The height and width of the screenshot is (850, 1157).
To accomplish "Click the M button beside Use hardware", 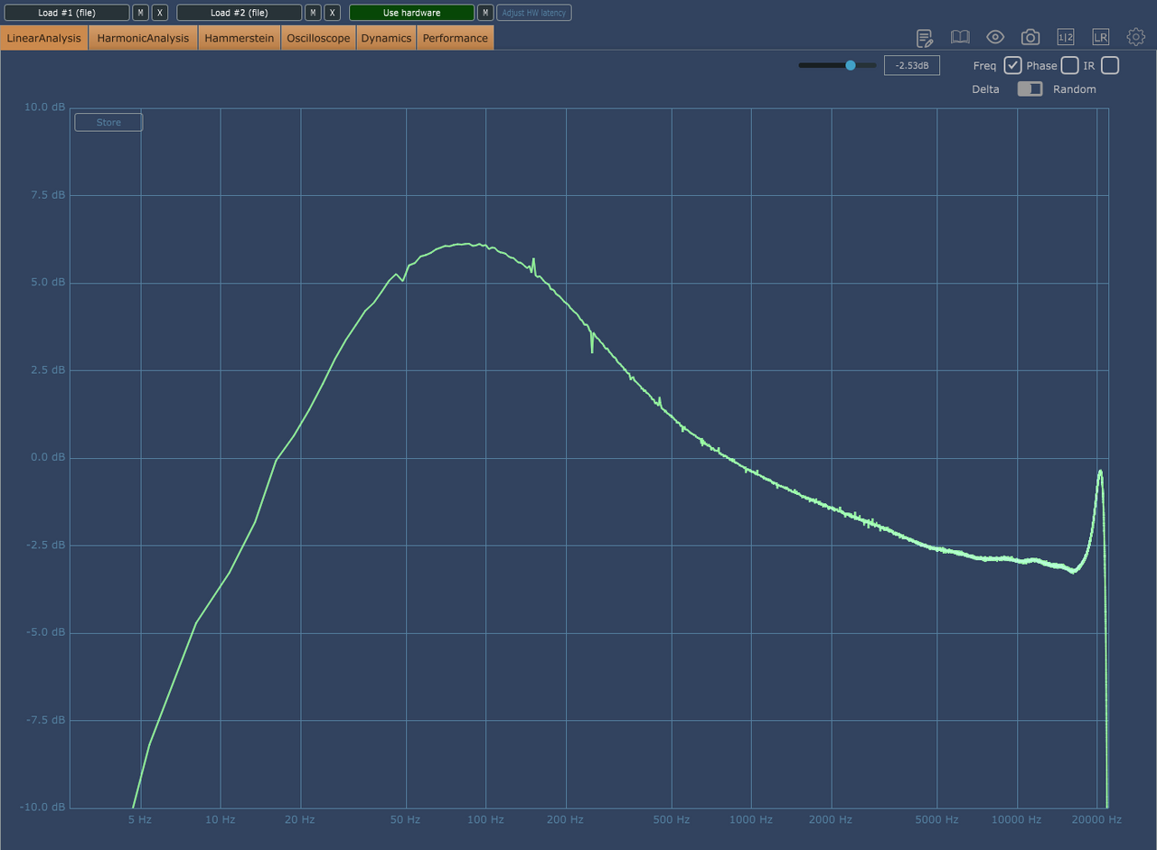I will tap(485, 13).
